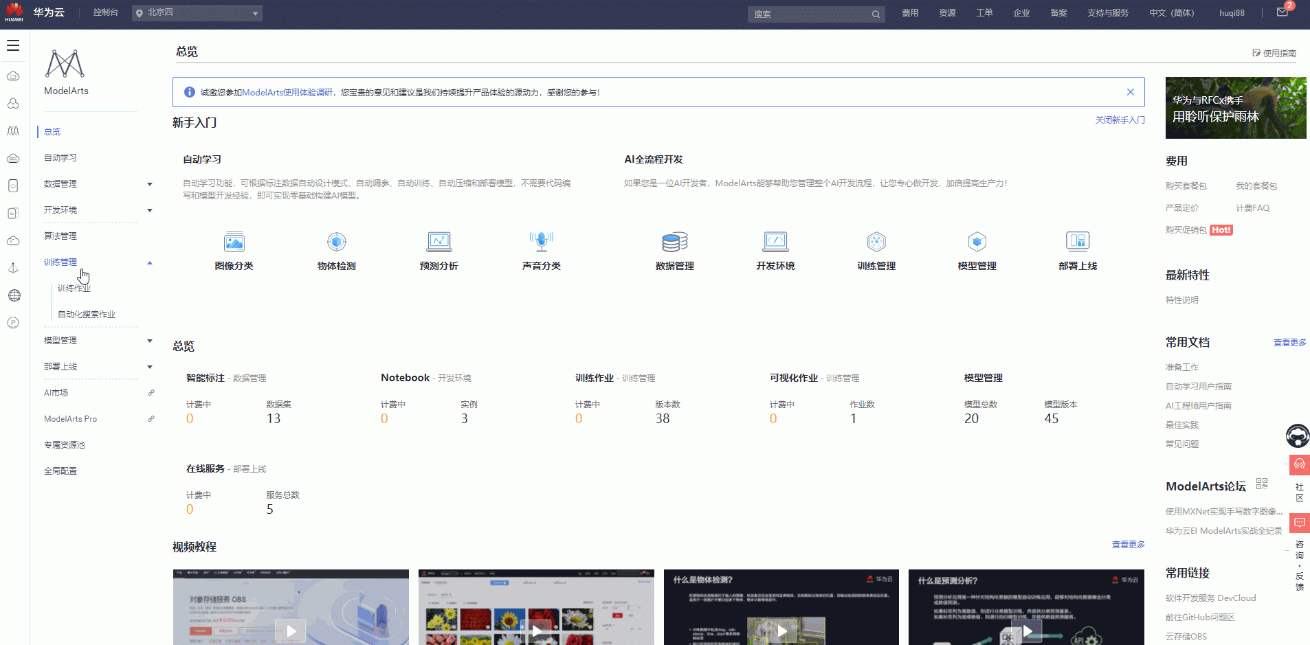This screenshot has height=645, width=1310.
Task: Close the survey invitation banner
Action: click(x=1131, y=92)
